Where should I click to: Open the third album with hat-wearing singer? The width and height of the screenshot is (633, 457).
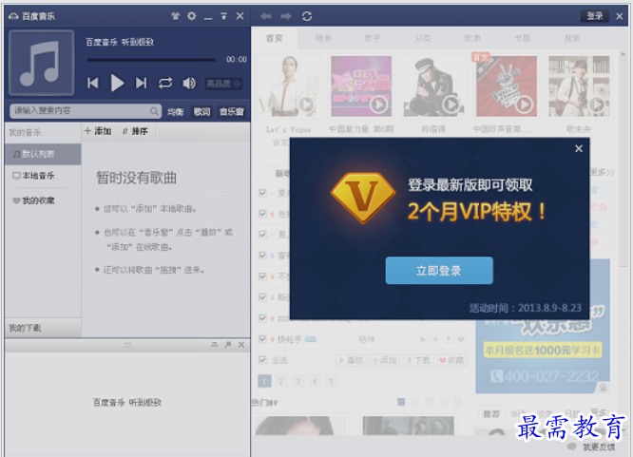434,86
